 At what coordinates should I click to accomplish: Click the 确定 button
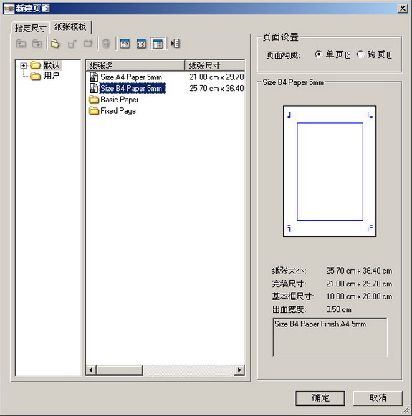[x=320, y=398]
